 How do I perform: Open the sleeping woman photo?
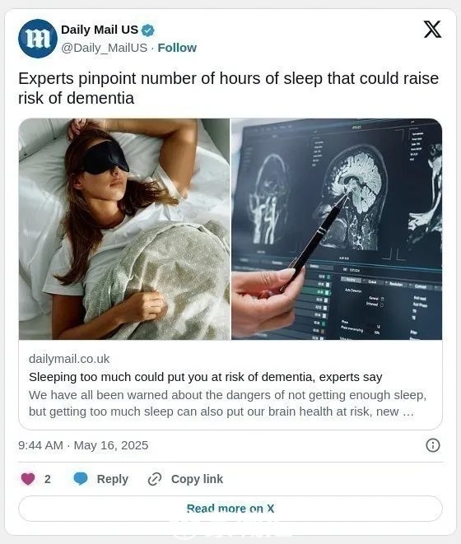point(124,229)
